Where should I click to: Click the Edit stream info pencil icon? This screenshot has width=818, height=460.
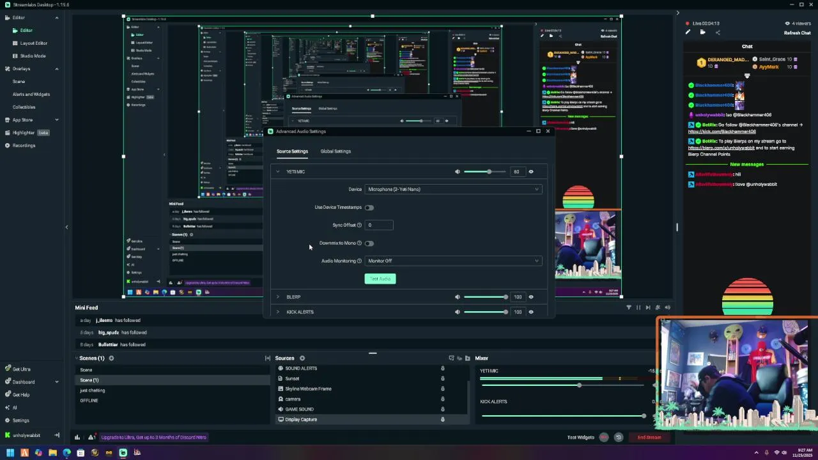688,33
